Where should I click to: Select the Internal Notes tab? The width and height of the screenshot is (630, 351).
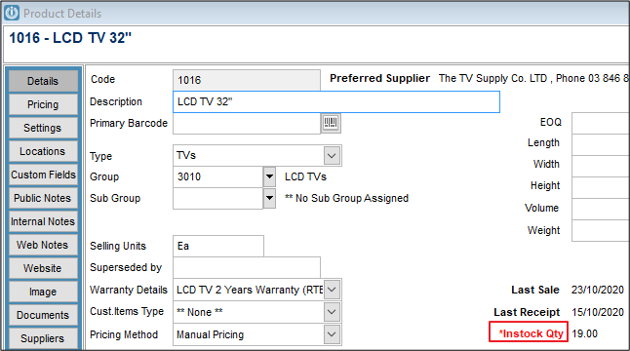pos(43,221)
